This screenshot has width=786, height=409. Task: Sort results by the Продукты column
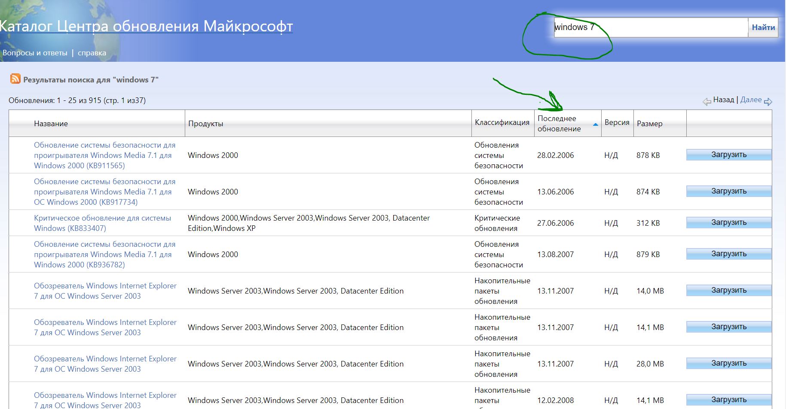click(205, 124)
